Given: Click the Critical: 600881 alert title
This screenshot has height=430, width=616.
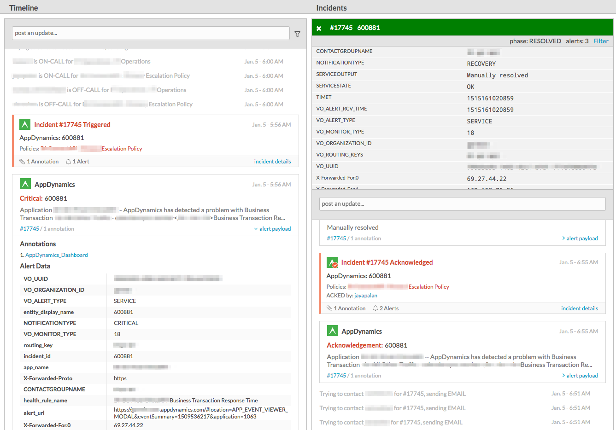Looking at the screenshot, I should click(x=43, y=198).
